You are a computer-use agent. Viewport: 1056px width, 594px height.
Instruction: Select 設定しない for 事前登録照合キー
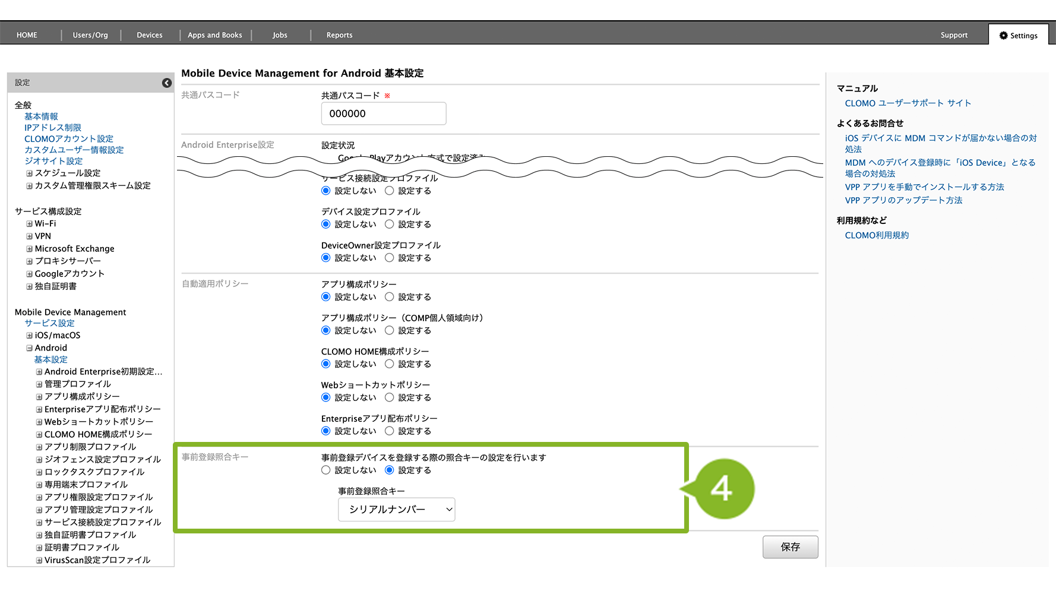pyautogui.click(x=326, y=470)
